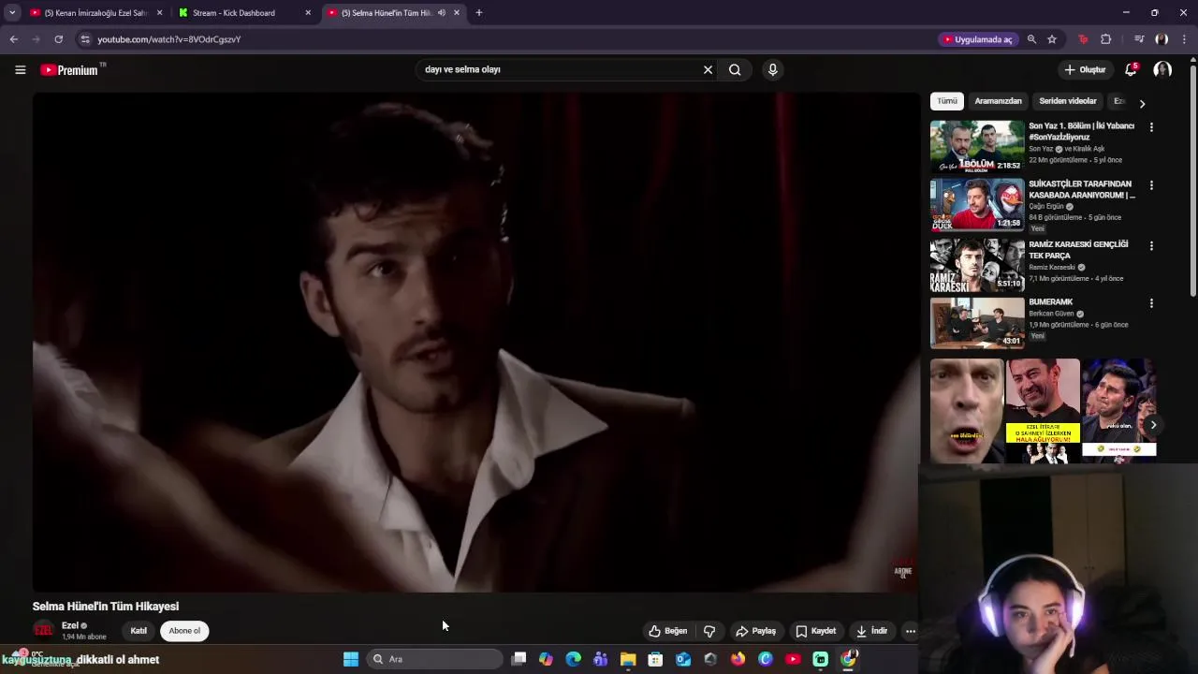Open the red Tp extension icon
The image size is (1198, 674).
(x=1083, y=39)
